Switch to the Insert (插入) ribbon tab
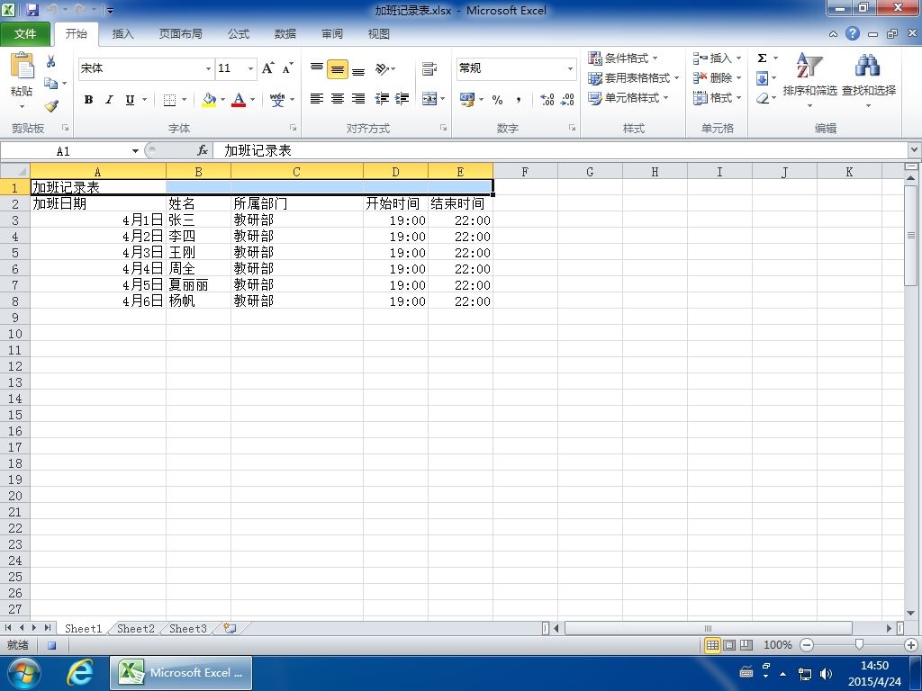Screen dimensions: 922x691 coord(122,33)
